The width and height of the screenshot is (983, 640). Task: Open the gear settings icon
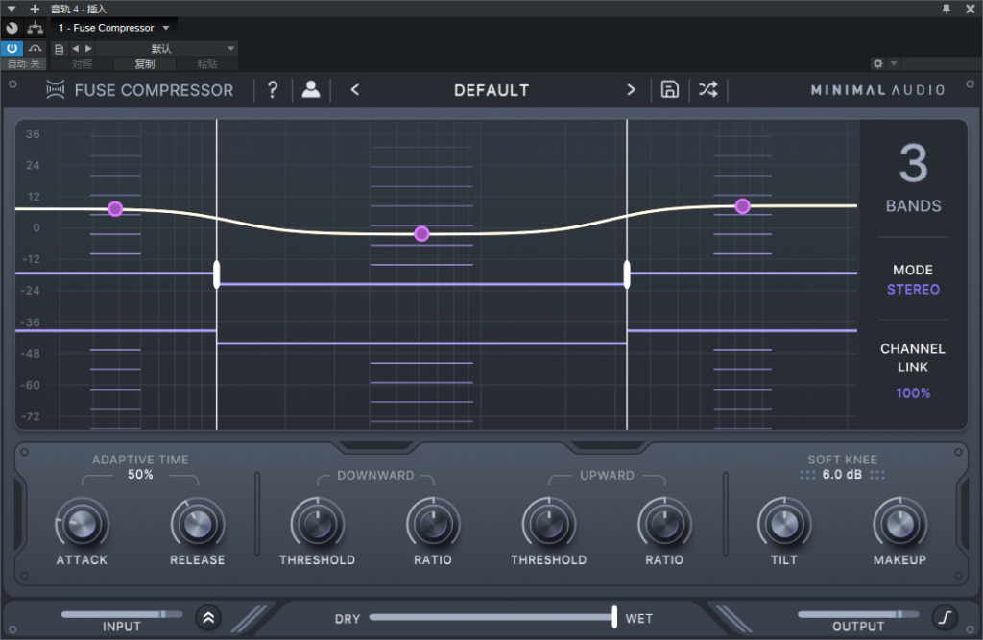[x=877, y=63]
